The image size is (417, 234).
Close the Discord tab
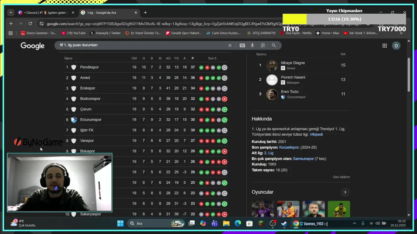(x=73, y=13)
